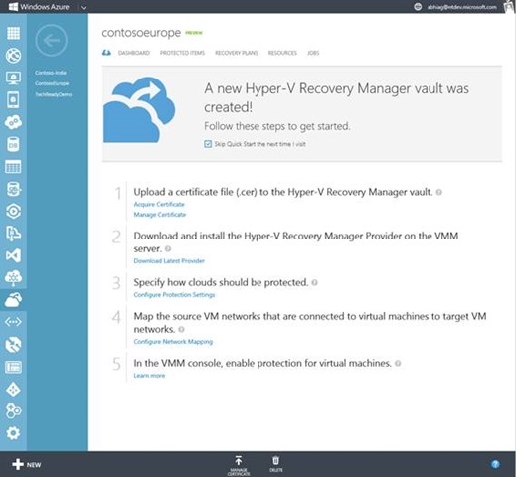This screenshot has height=477, width=516.
Task: Open Virtual Machines monitor icon in sidebar
Action: pos(13,79)
